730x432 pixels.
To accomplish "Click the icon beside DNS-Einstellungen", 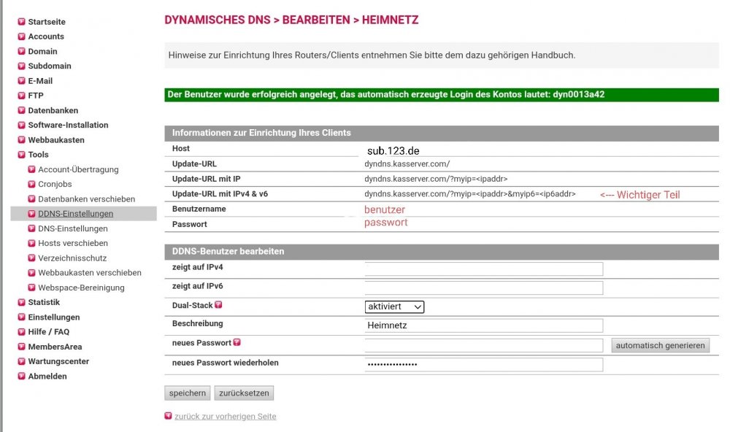I will click(31, 228).
